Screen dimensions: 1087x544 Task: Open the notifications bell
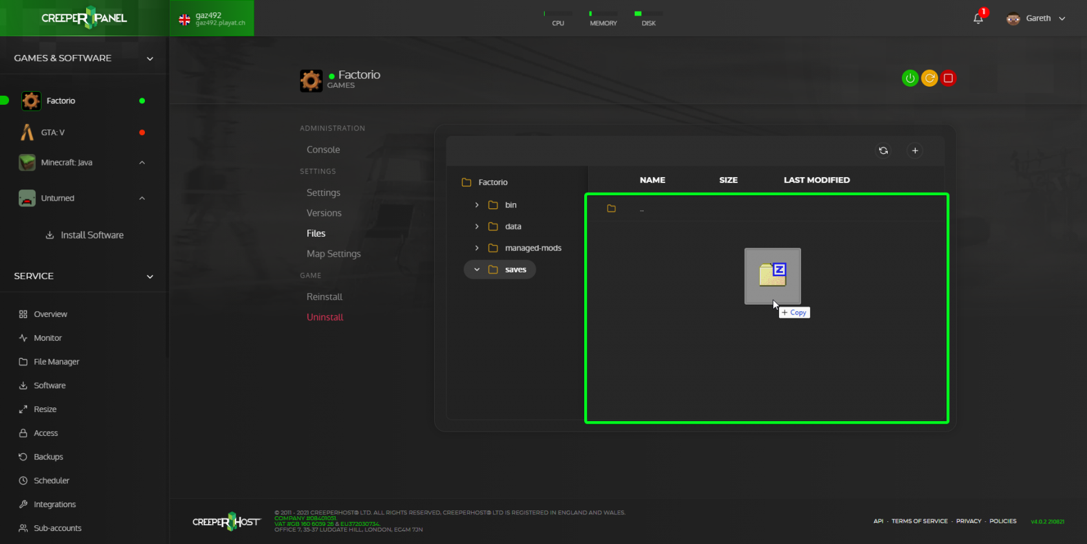[978, 18]
